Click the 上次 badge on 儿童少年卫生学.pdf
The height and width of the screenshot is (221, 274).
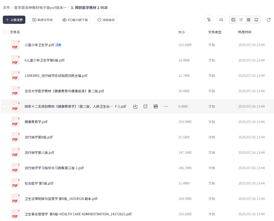click(x=58, y=45)
